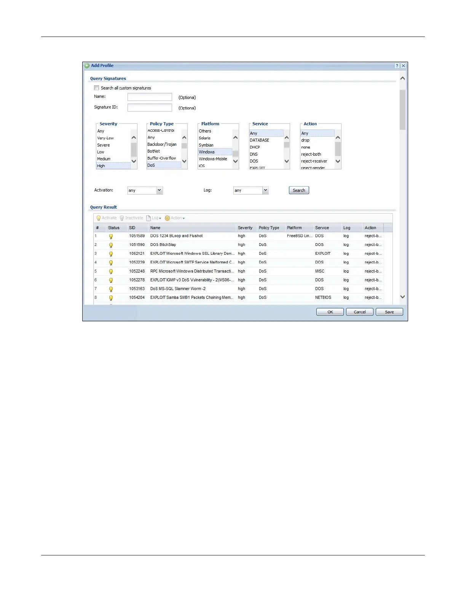This screenshot has width=466, height=603.
Task: Select Severe in Severity list
Action: 113,145
